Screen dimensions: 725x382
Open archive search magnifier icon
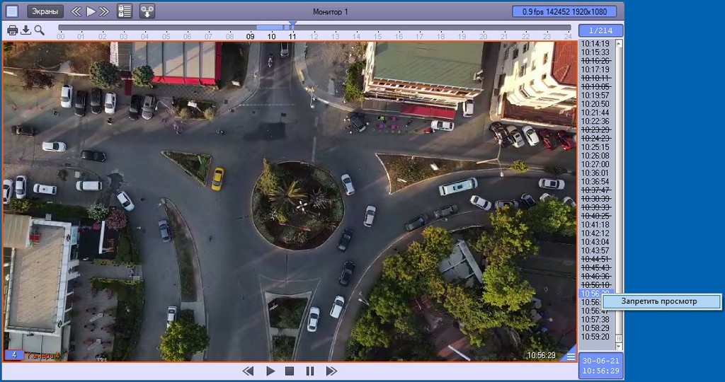click(x=39, y=30)
